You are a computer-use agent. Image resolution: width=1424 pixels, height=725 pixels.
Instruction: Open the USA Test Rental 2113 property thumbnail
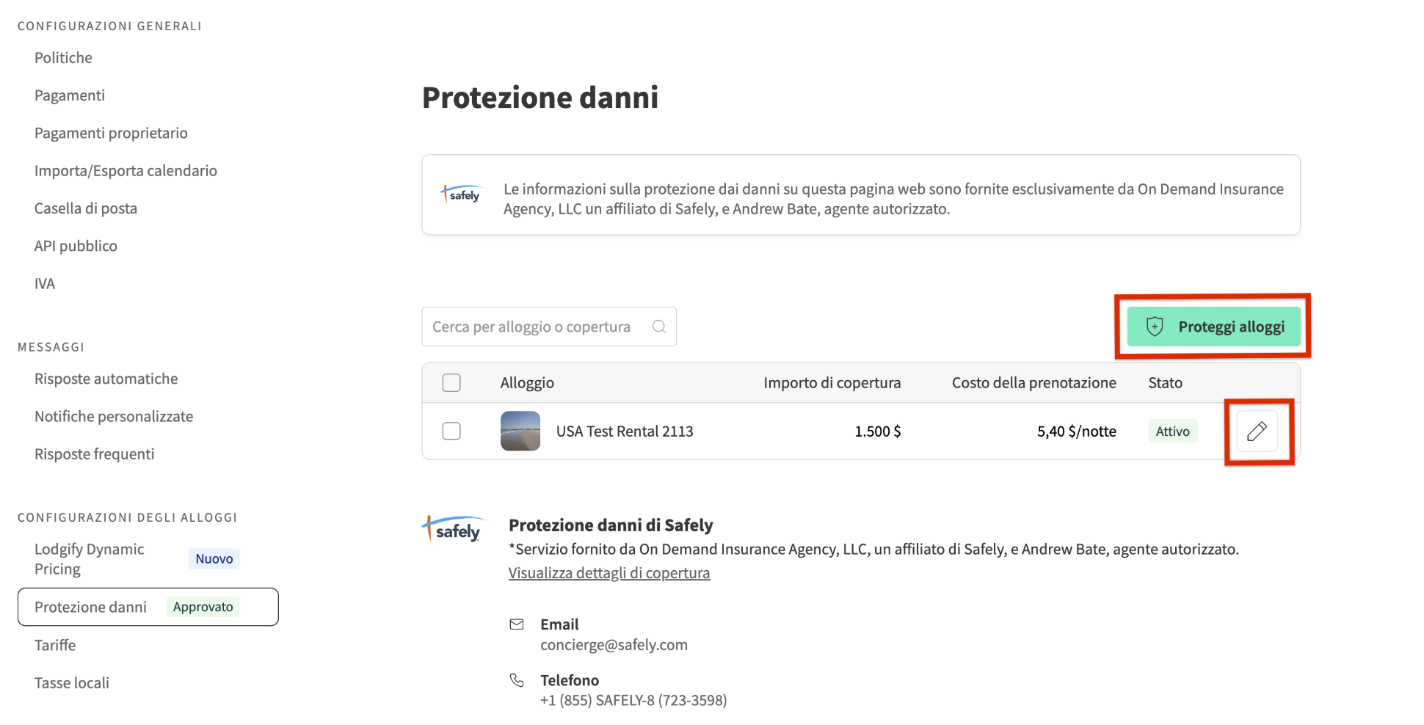[x=520, y=431]
